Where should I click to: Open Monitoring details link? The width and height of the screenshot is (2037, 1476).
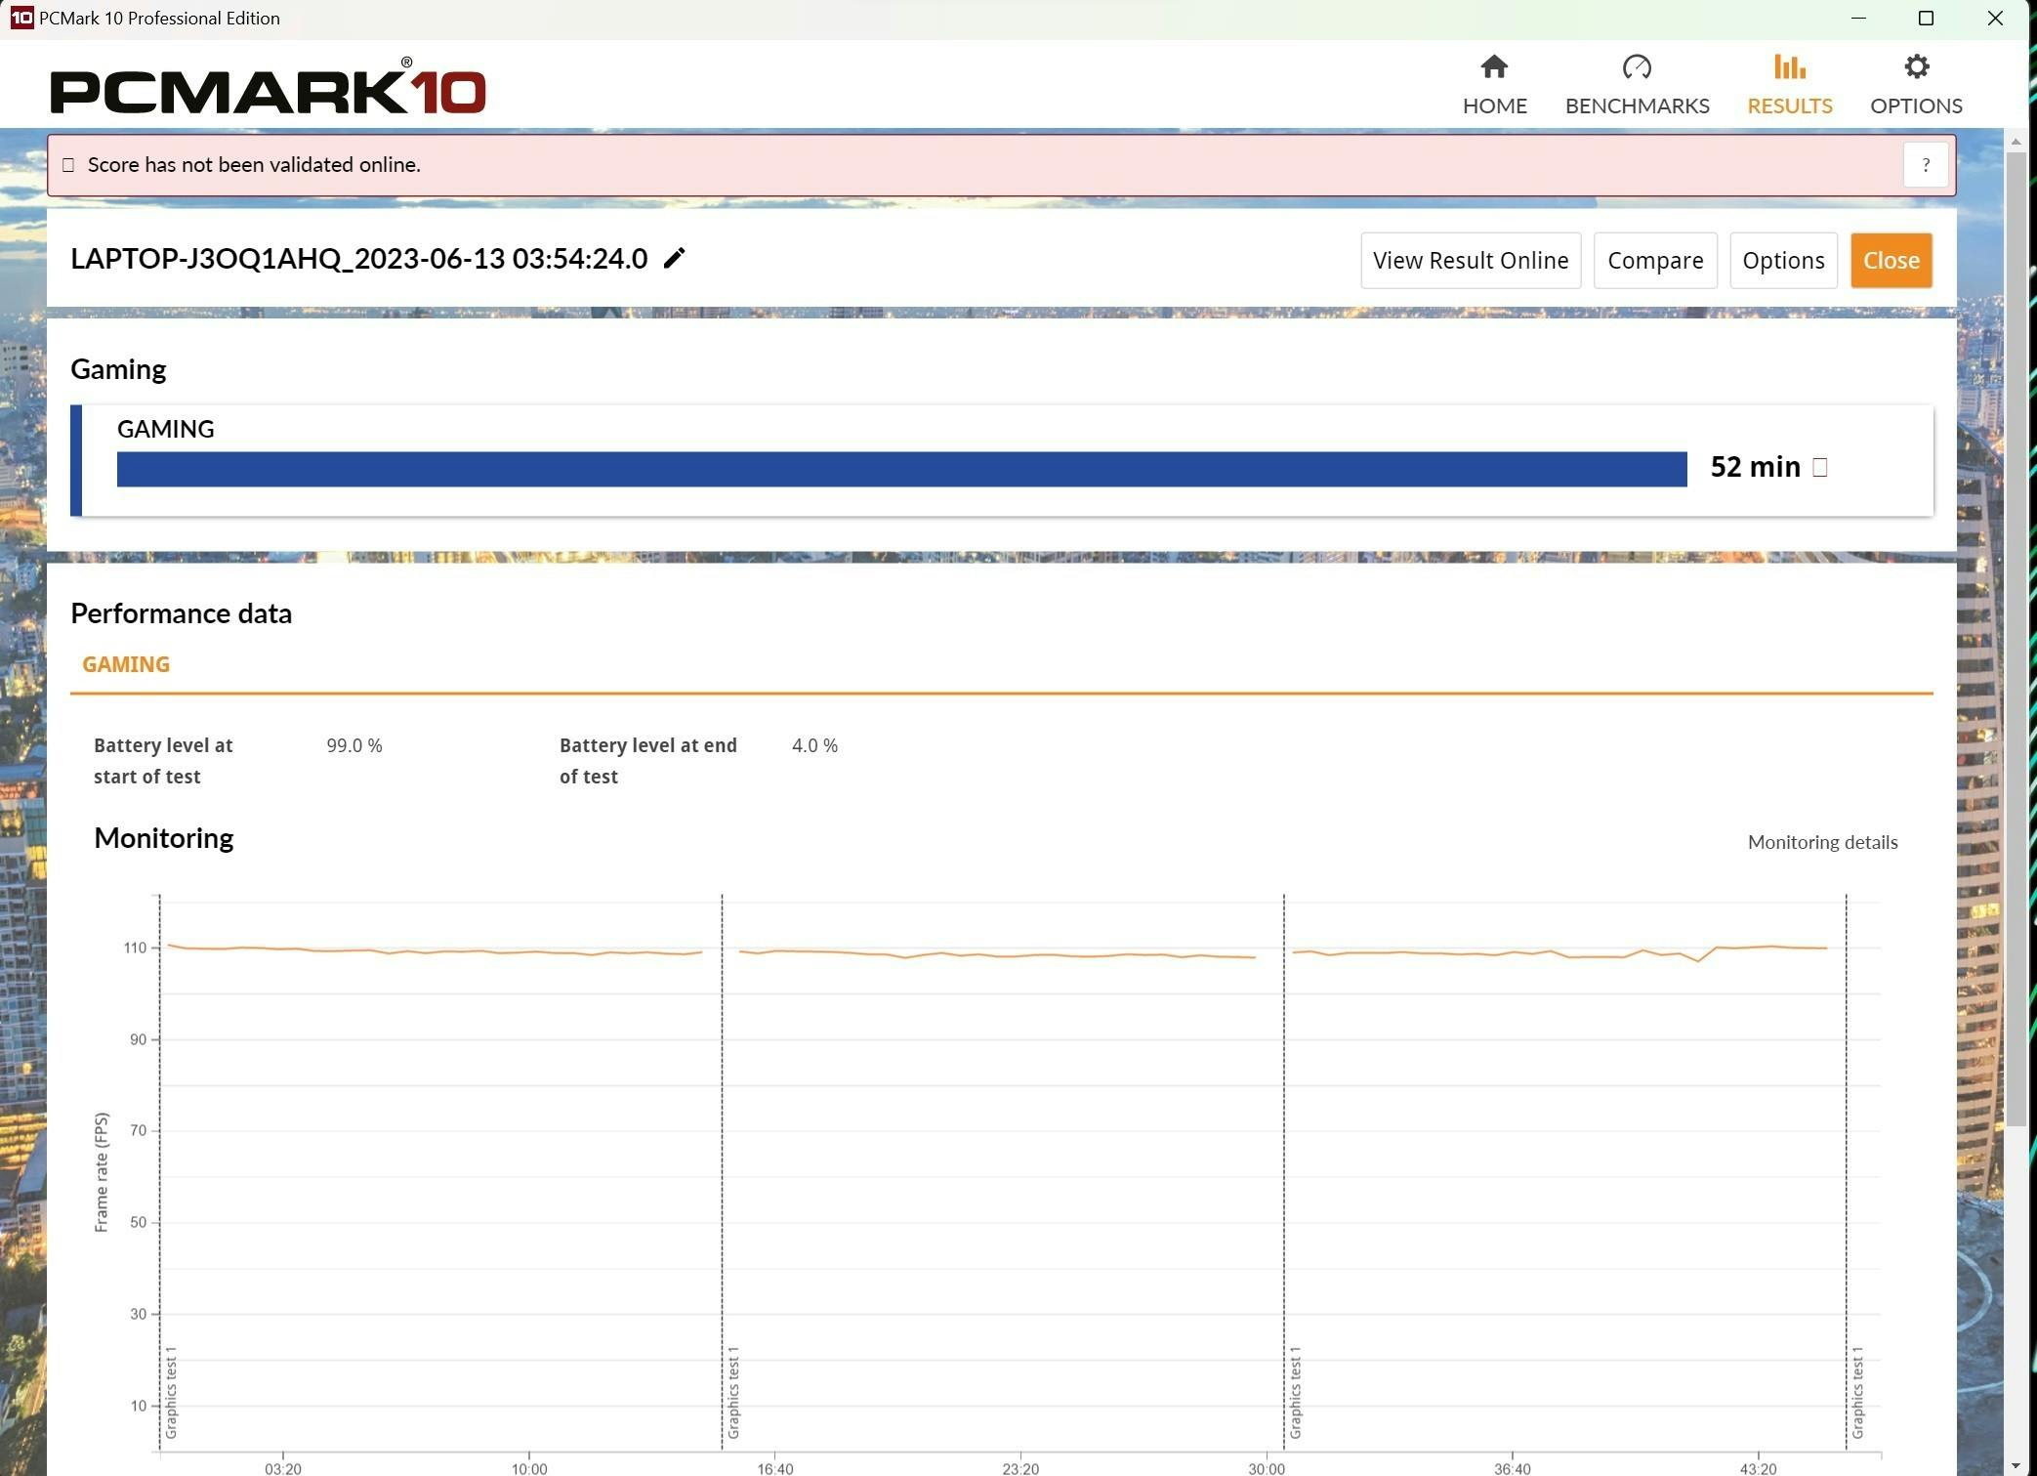tap(1822, 842)
